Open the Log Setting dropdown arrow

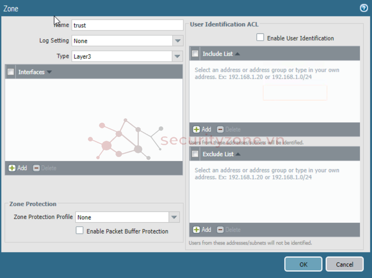click(x=178, y=41)
